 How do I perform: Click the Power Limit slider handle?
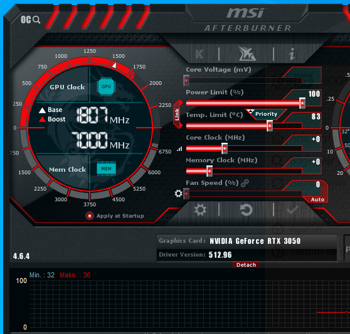302,103
